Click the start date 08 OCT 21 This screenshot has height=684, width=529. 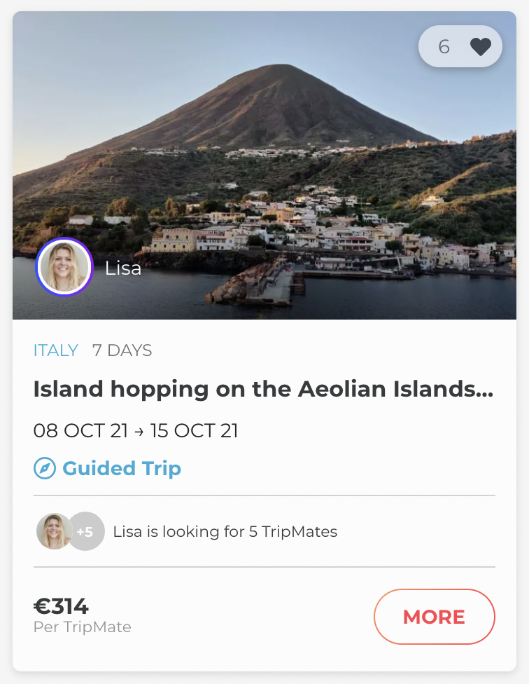tap(80, 430)
